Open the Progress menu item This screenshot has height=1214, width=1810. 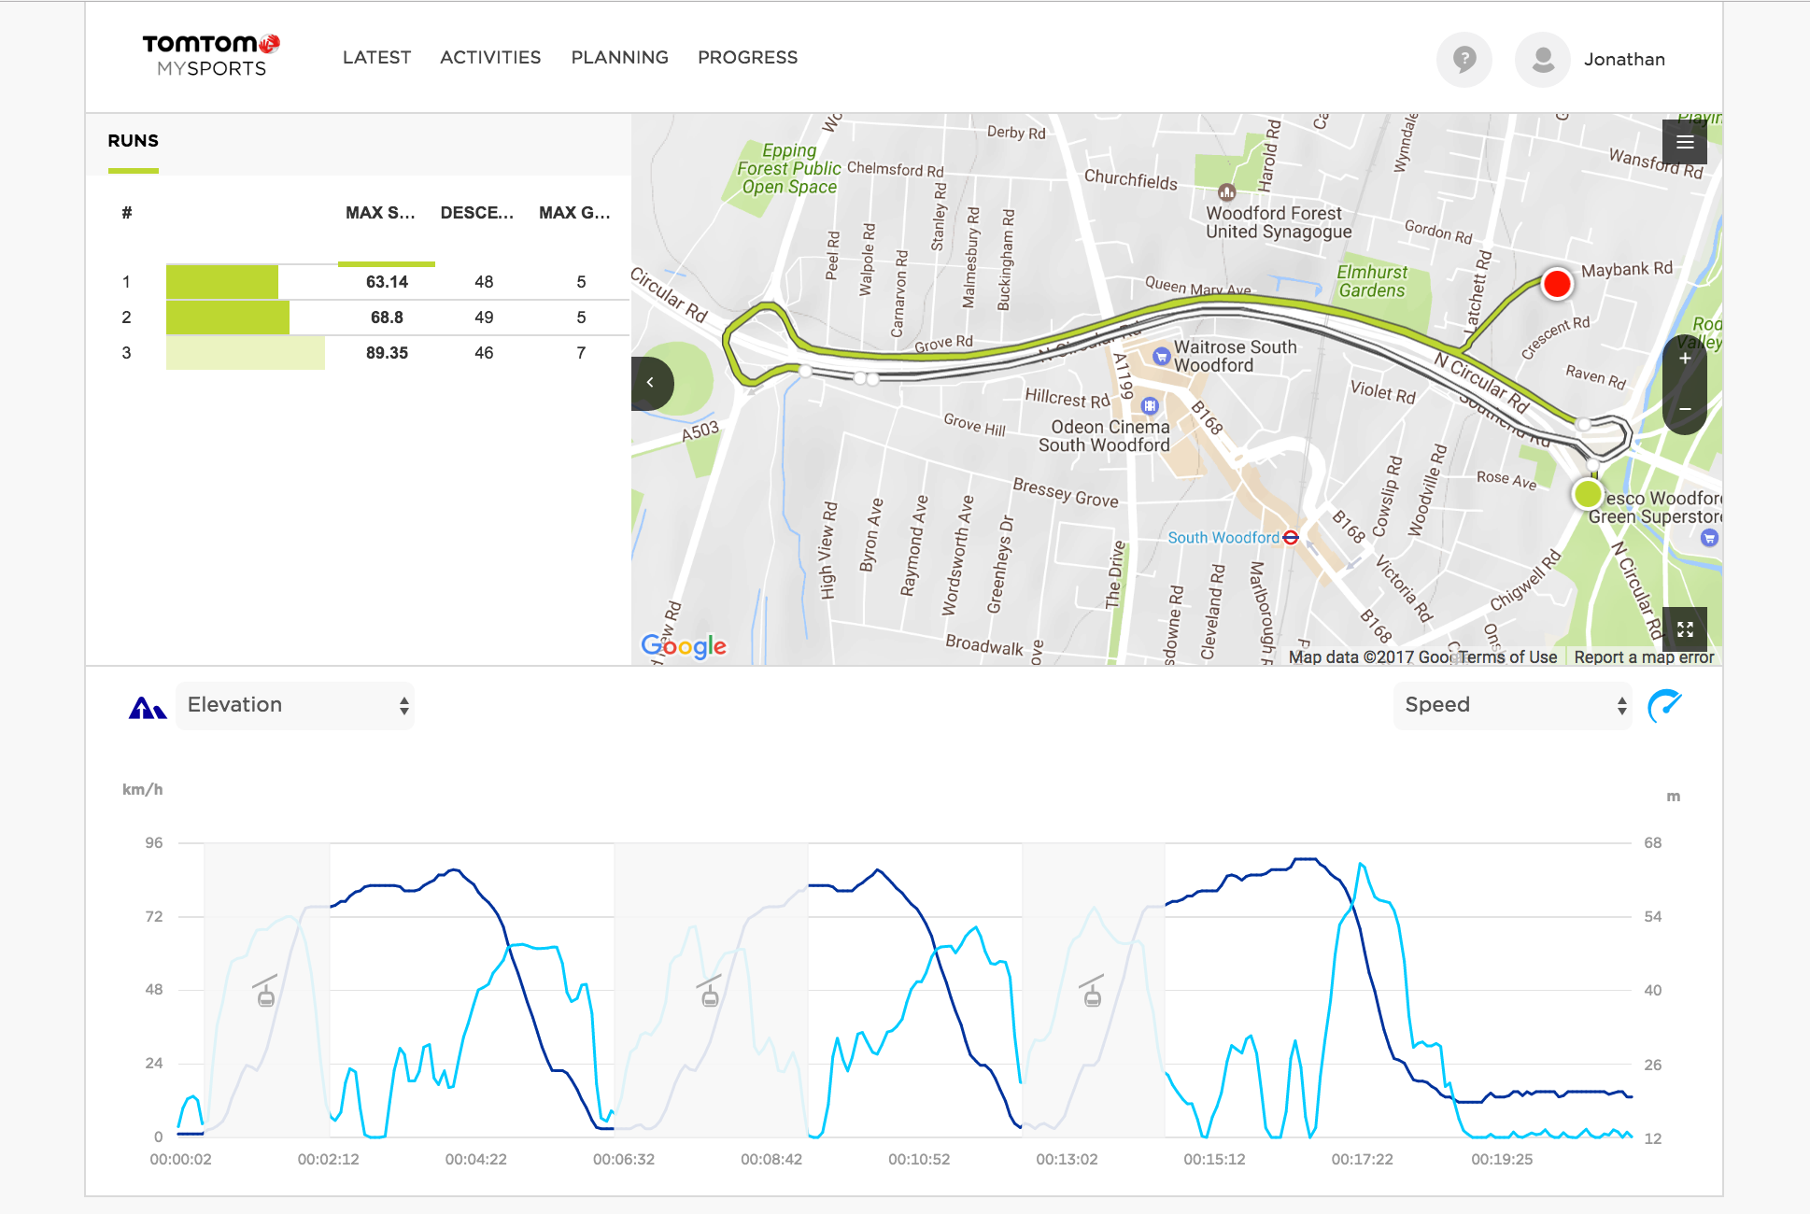tap(747, 58)
